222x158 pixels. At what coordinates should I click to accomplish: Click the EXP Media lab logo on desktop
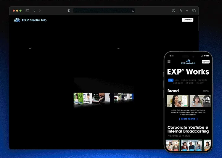(30, 20)
